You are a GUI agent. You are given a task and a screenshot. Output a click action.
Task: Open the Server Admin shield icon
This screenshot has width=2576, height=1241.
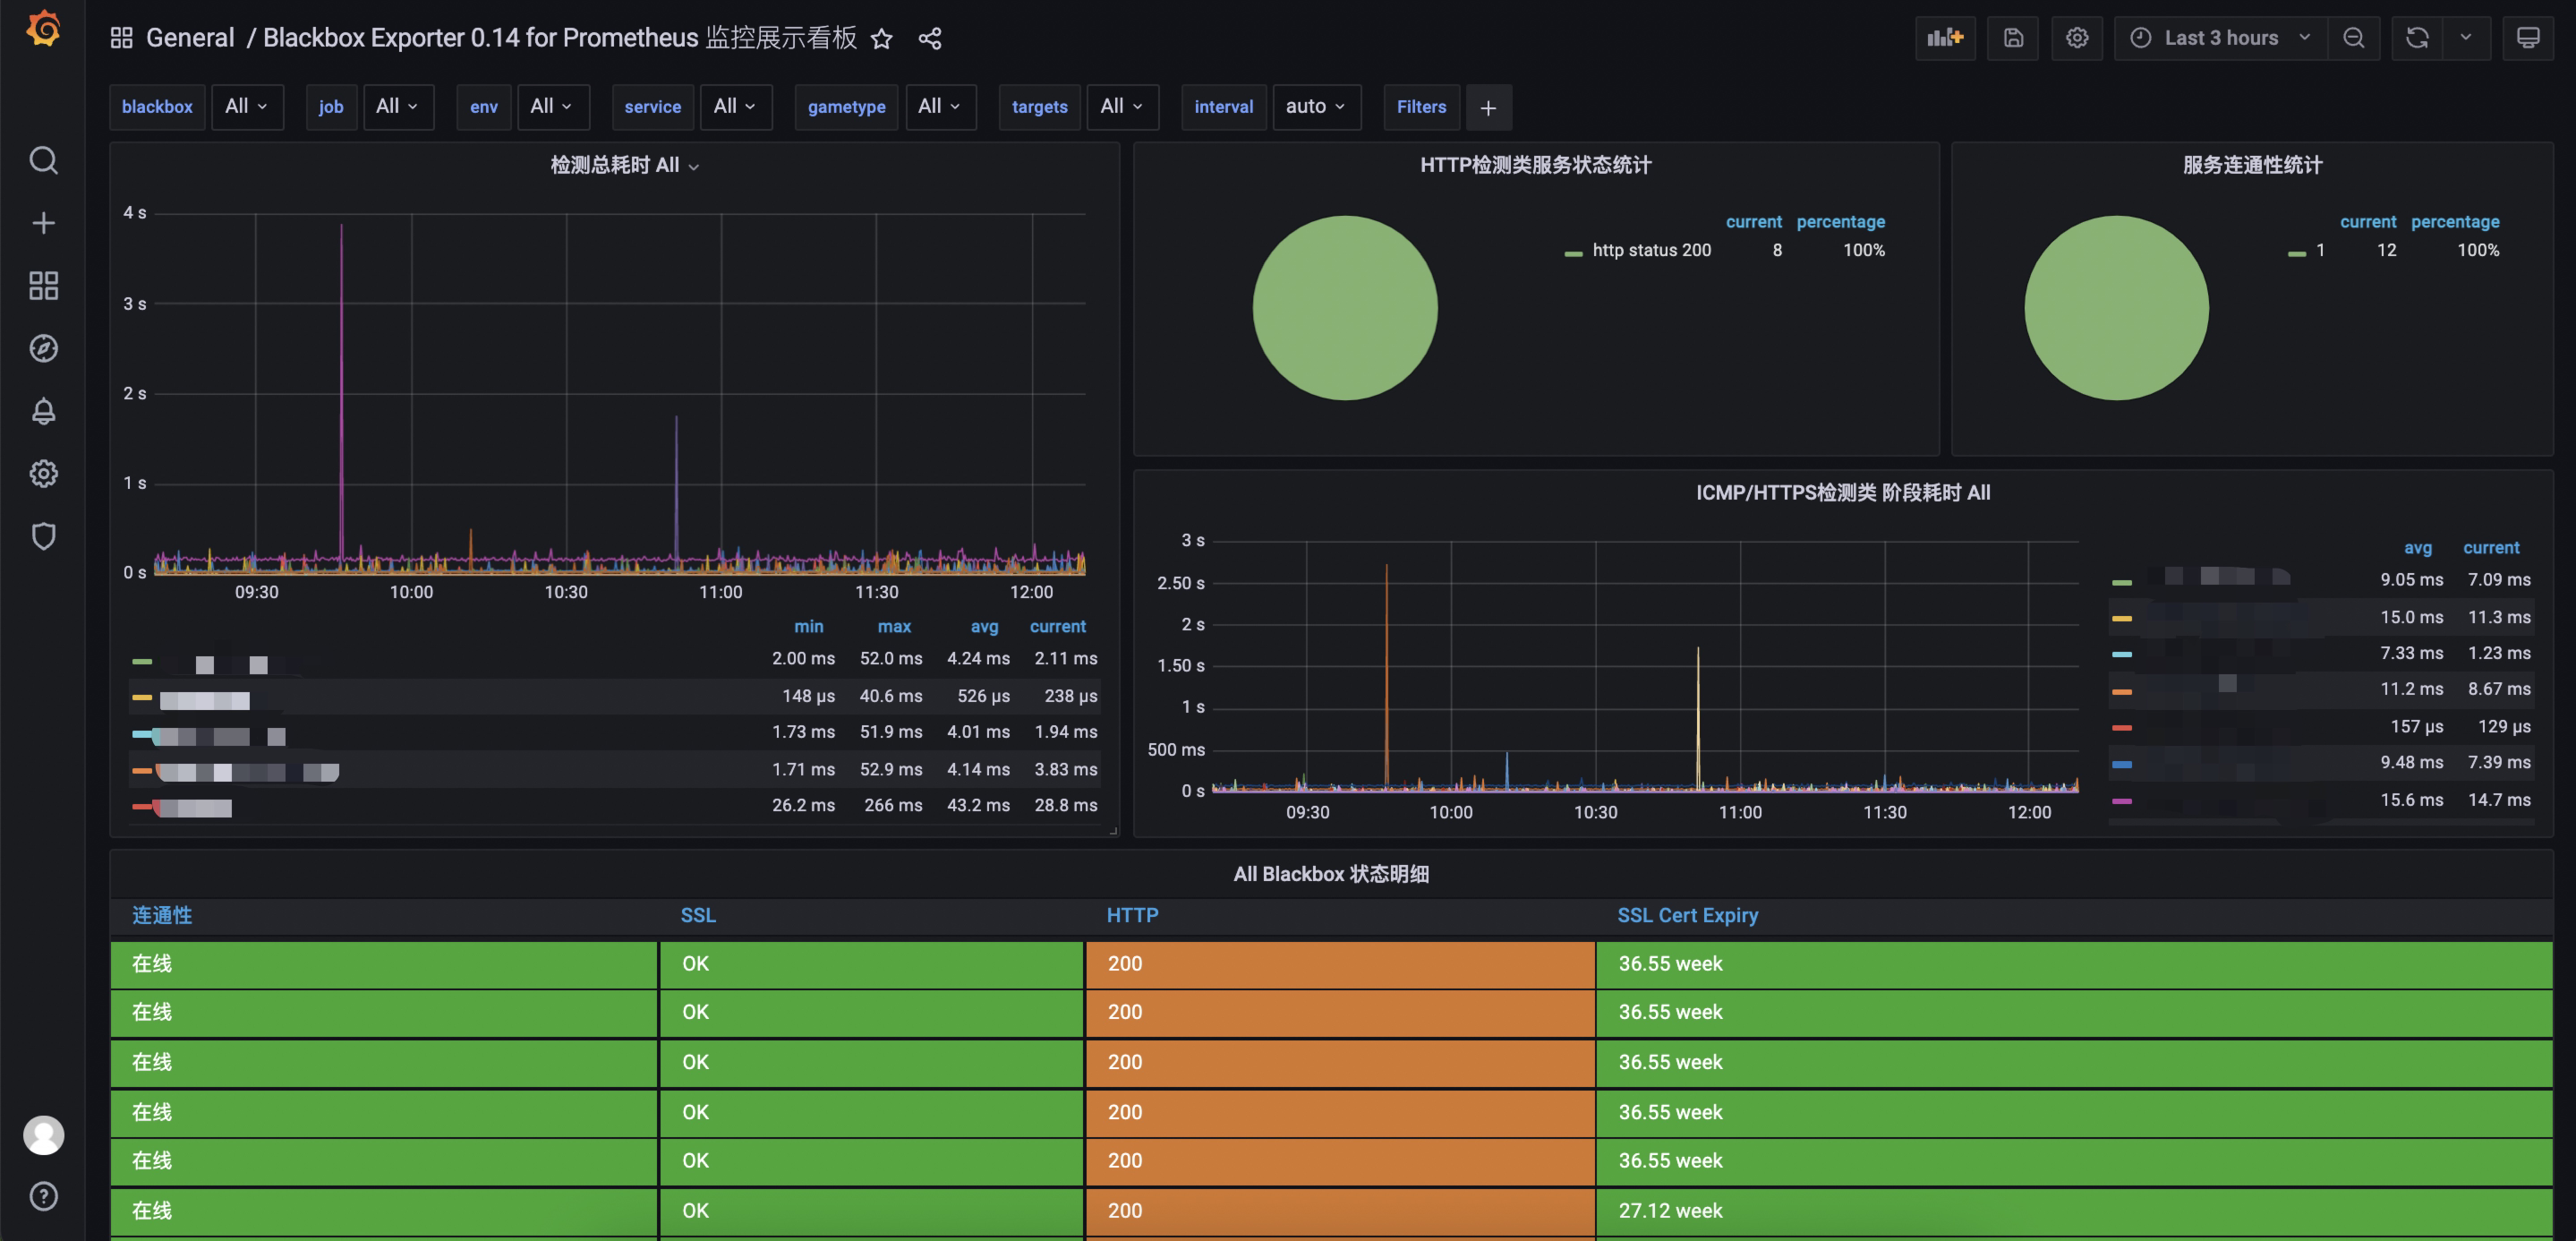coord(43,536)
